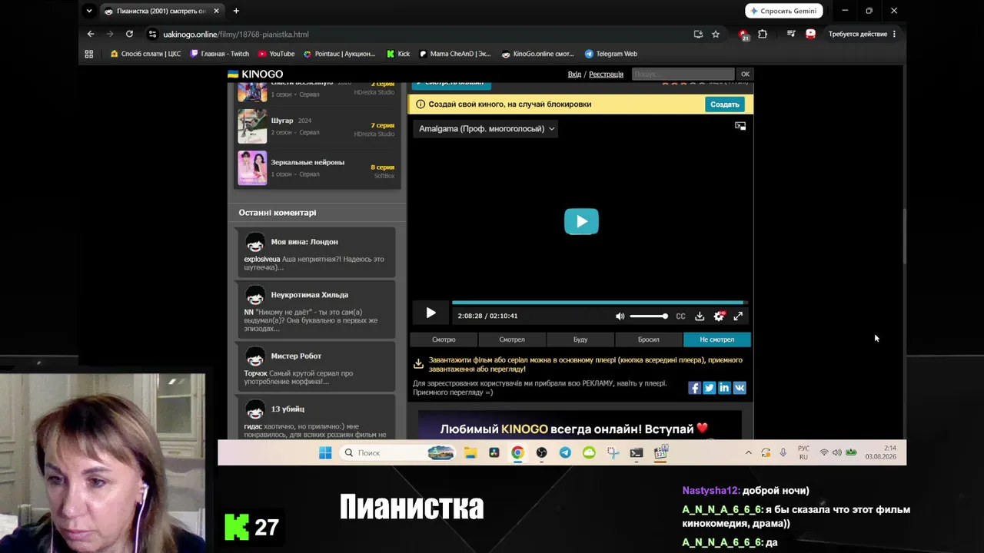Open the YouTube bookmark
Image resolution: width=984 pixels, height=553 pixels.
coord(277,54)
